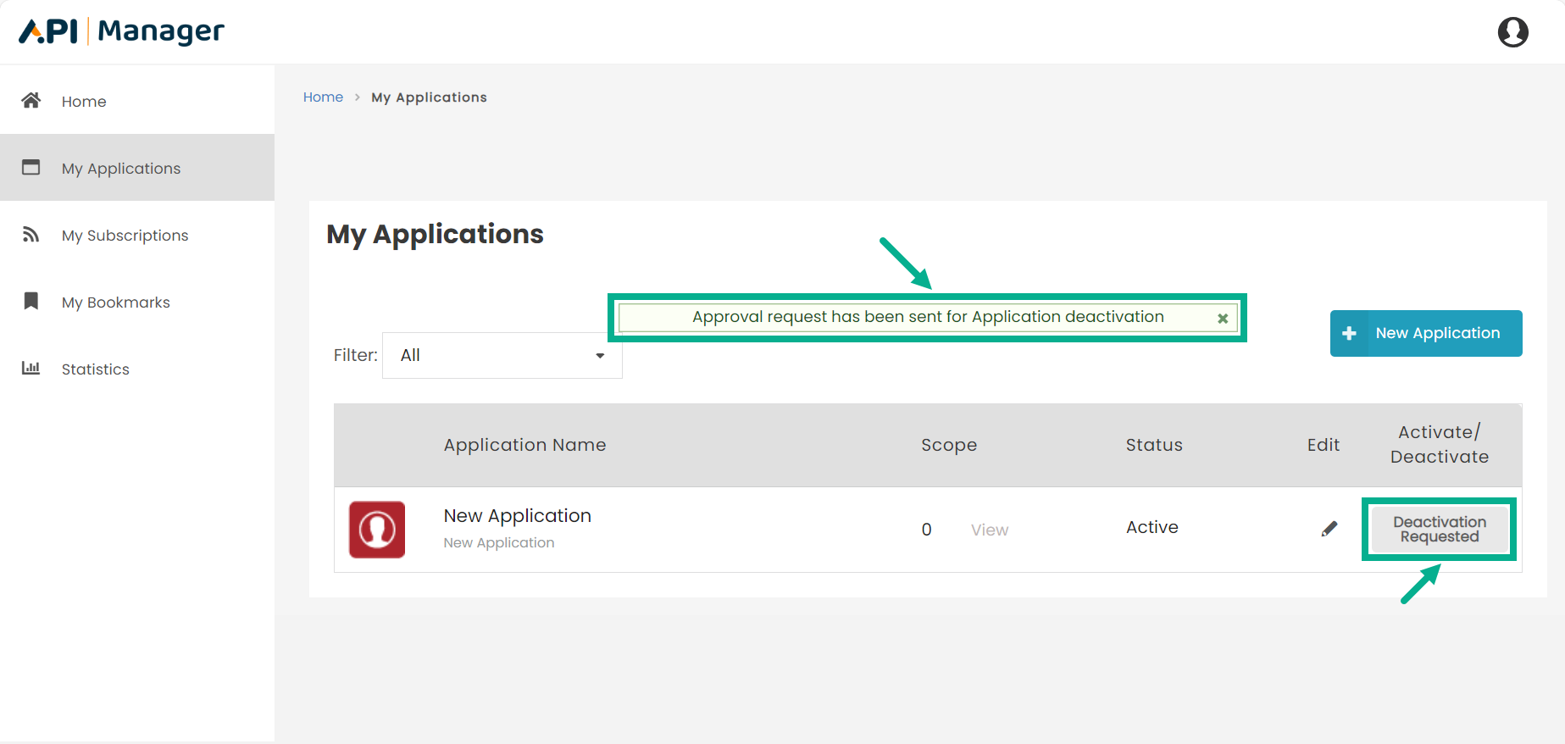Click the Statistics bar chart icon

pyautogui.click(x=31, y=369)
